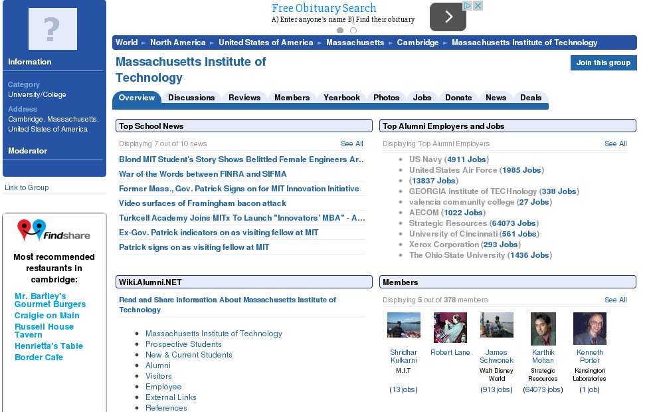Open Shridhar Kulkarni's photo thumbnail
651x412 pixels.
404,325
